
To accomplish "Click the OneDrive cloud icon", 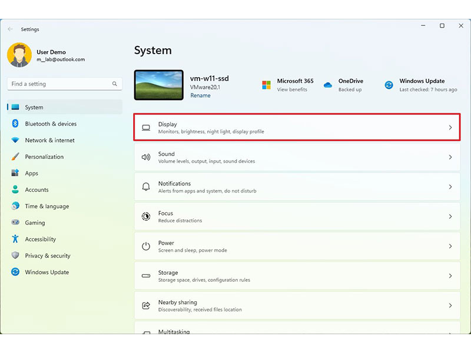I will [328, 85].
